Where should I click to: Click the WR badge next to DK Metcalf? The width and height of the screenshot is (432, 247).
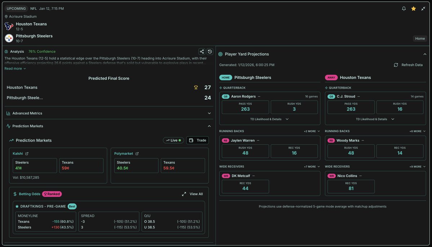(226, 176)
